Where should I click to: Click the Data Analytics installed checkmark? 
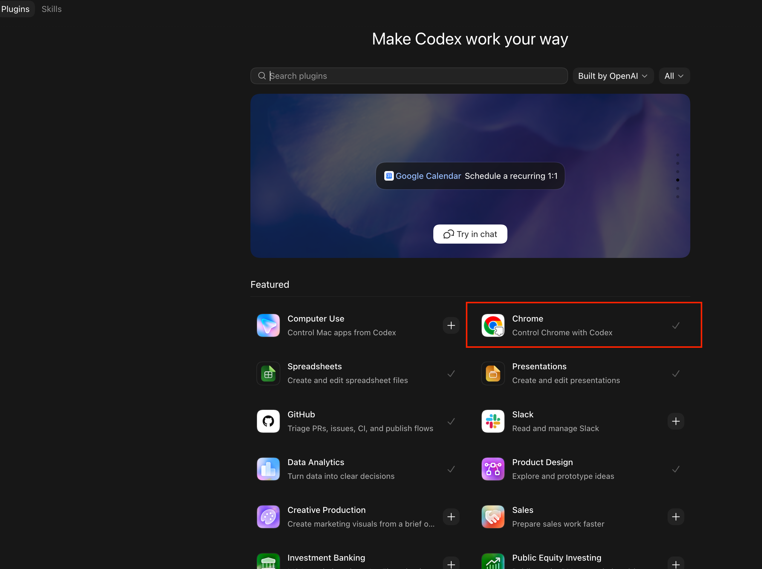451,469
